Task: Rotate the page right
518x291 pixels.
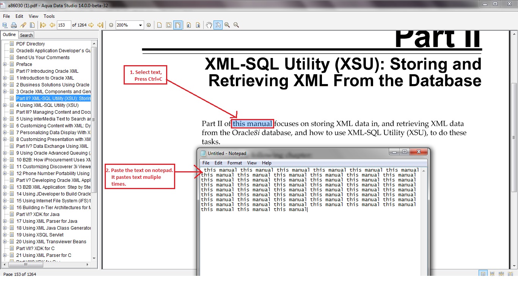Action: click(198, 25)
